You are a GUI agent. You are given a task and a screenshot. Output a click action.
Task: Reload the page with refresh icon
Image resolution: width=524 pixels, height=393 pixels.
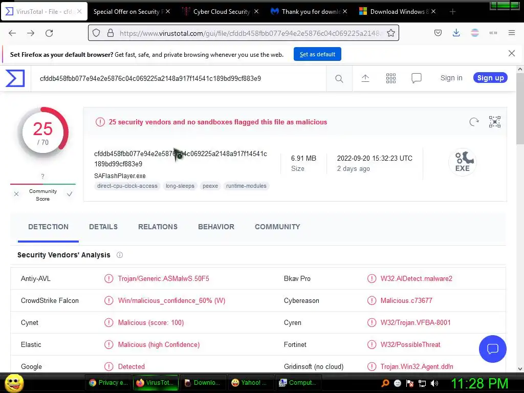click(49, 33)
